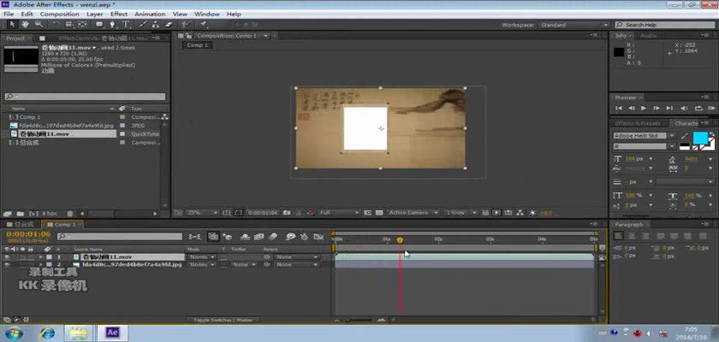Open layer 1 blending Mode dropdown
Screen dimensions: 719x342
(202, 257)
